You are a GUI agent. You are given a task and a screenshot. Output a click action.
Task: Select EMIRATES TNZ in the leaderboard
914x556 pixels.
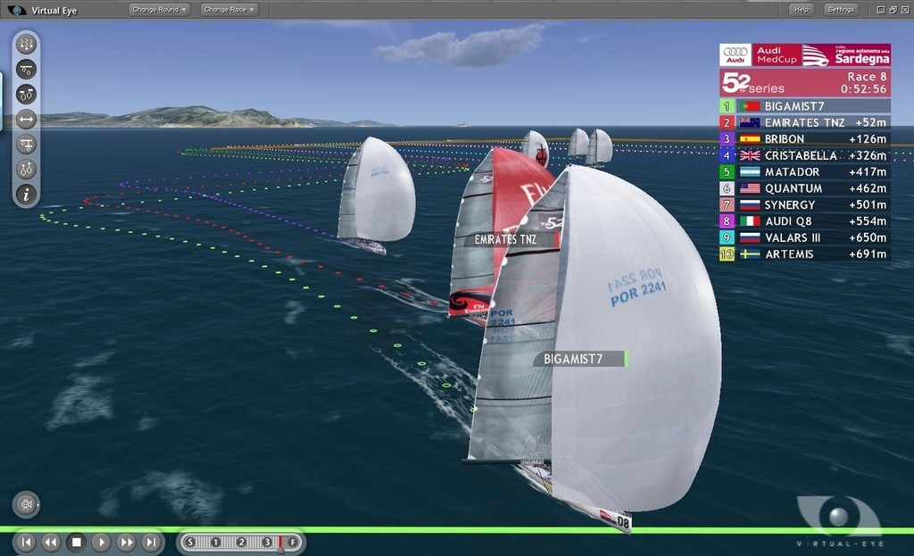(804, 122)
